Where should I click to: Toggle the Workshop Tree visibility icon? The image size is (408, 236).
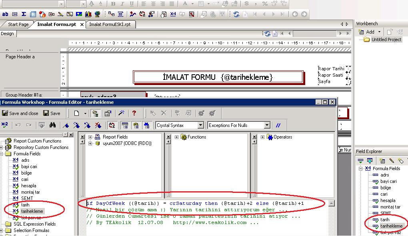tap(95, 113)
